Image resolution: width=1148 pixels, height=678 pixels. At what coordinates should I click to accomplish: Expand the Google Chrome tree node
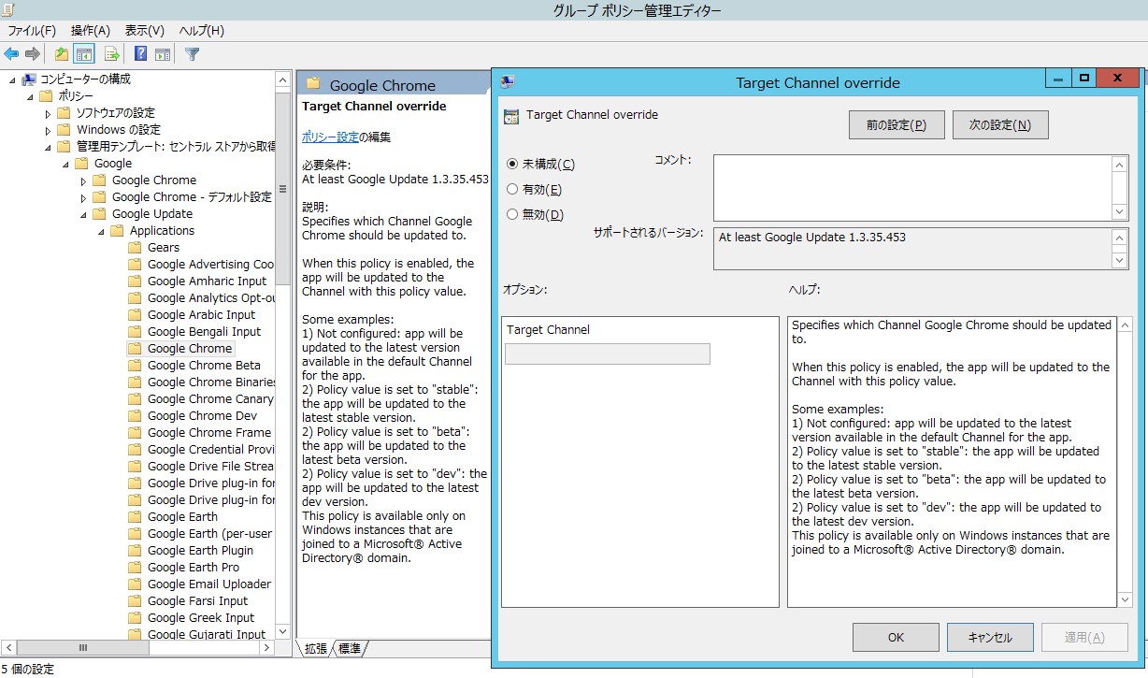[82, 180]
